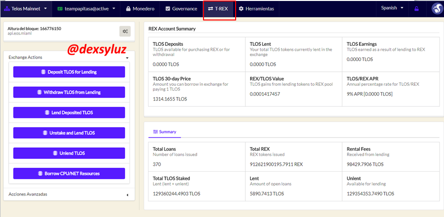Viewport: 444px width, 217px height.
Task: Click the Governance checkbox icon
Action: (167, 9)
